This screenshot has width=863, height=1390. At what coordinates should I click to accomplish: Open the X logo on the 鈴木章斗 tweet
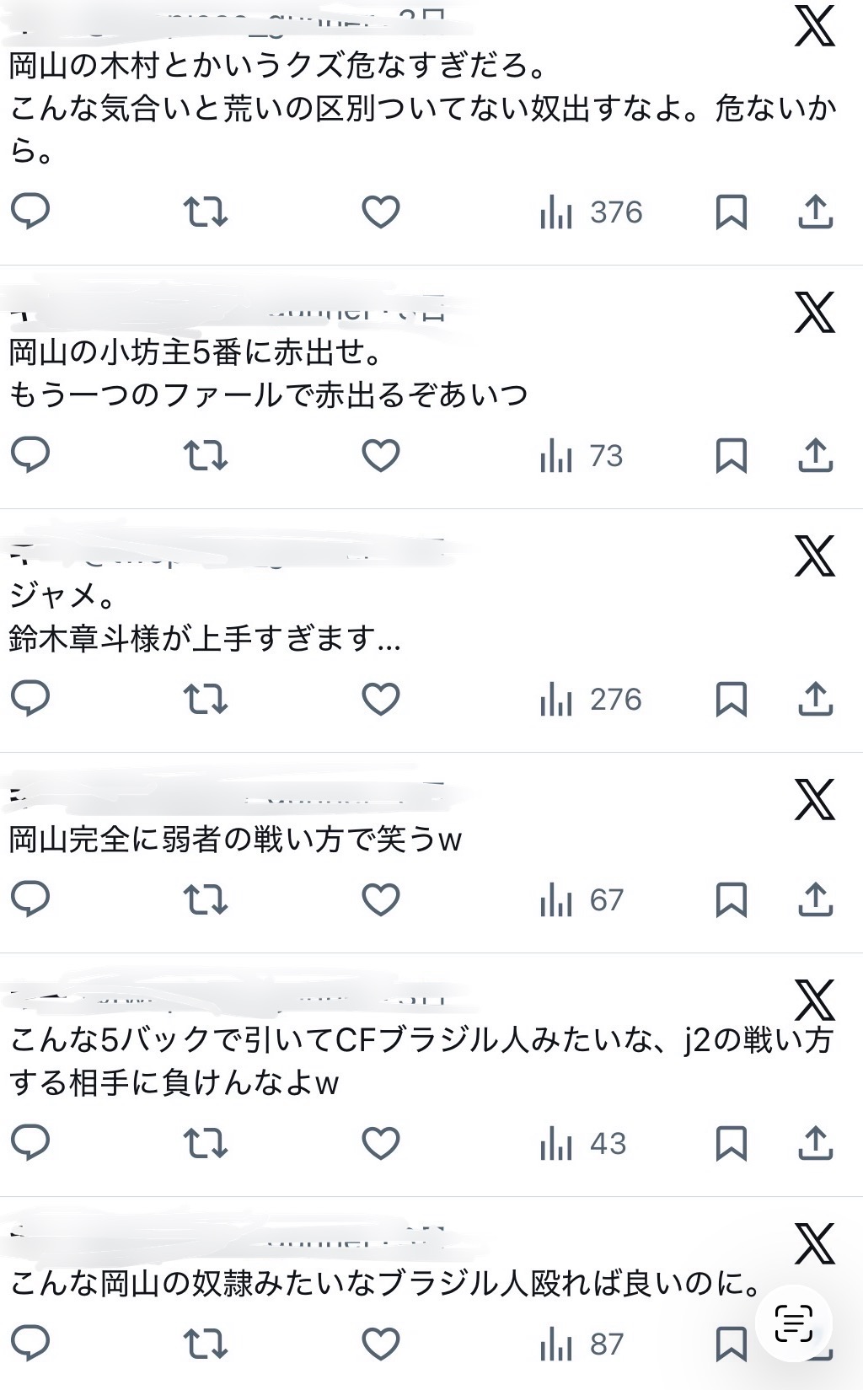pyautogui.click(x=814, y=555)
